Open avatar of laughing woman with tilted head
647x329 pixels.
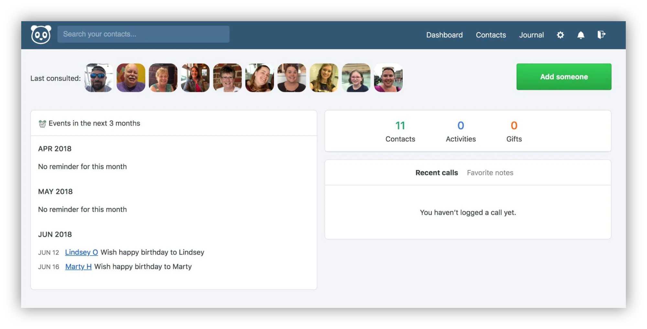pos(259,78)
